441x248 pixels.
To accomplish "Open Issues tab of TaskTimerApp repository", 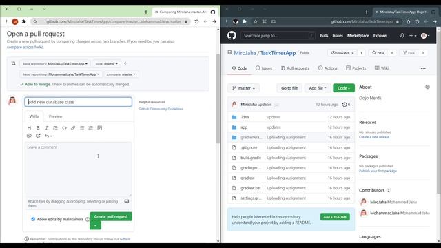I will [263, 68].
